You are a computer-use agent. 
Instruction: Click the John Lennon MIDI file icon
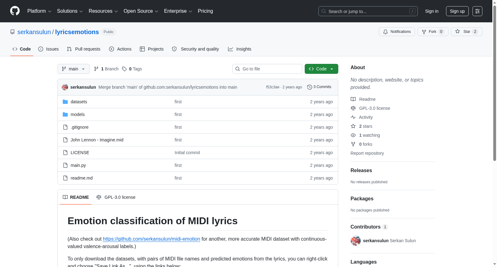click(65, 140)
